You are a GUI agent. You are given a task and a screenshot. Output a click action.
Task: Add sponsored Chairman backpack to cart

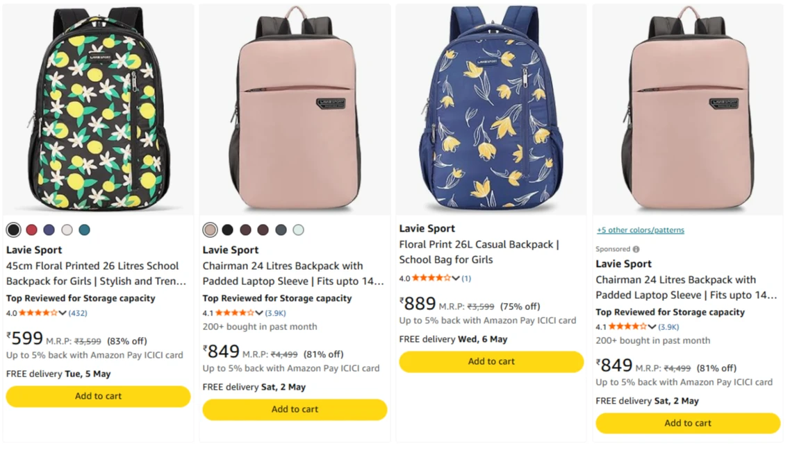pos(688,423)
